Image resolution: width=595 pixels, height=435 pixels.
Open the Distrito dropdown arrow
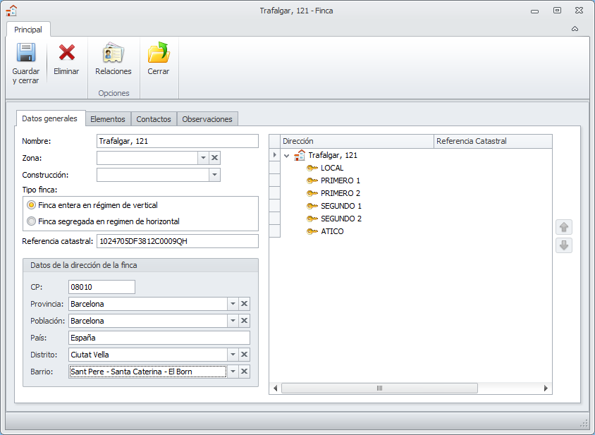point(232,355)
